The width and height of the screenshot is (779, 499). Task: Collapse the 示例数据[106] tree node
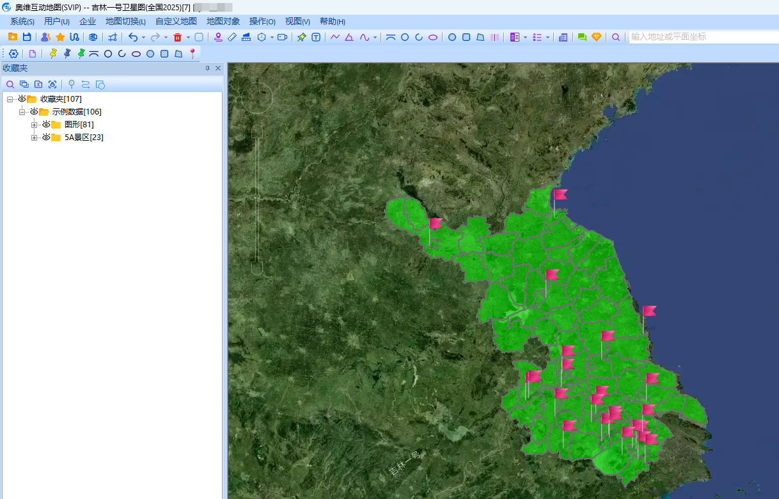pyautogui.click(x=22, y=112)
